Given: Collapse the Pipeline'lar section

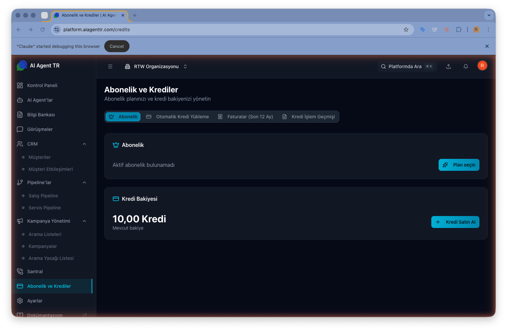Looking at the screenshot, I should tap(84, 182).
